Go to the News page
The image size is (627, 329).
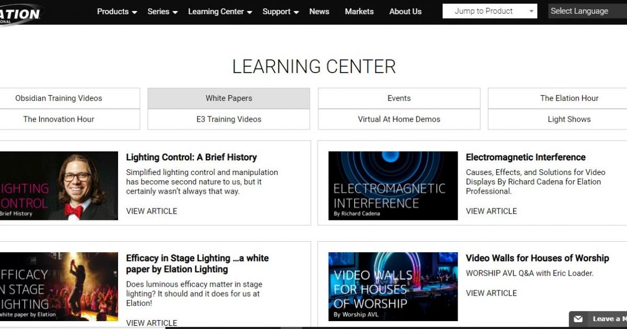click(319, 11)
